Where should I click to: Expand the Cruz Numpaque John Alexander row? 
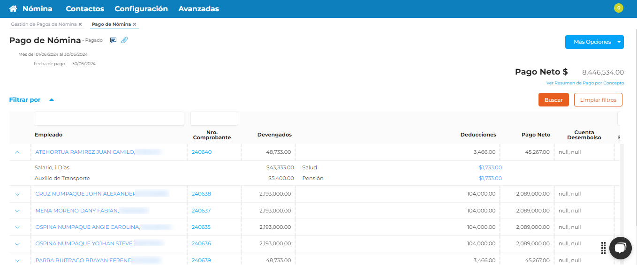[17, 194]
